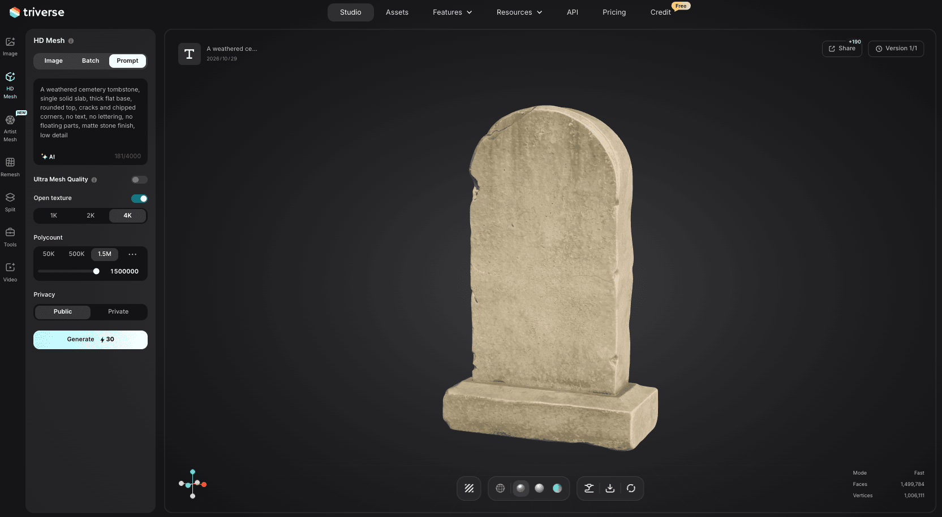Viewport: 942px width, 517px height.
Task: Enable the Ultra Mesh Quality toggle
Action: pos(139,180)
